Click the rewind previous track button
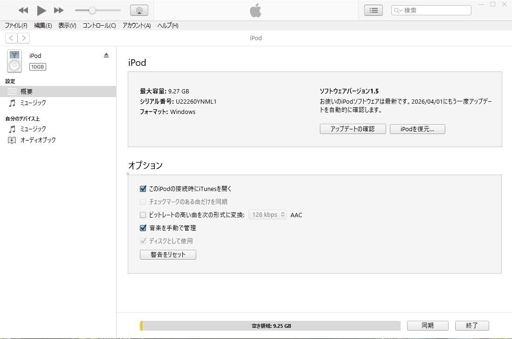512x339 pixels. (23, 10)
